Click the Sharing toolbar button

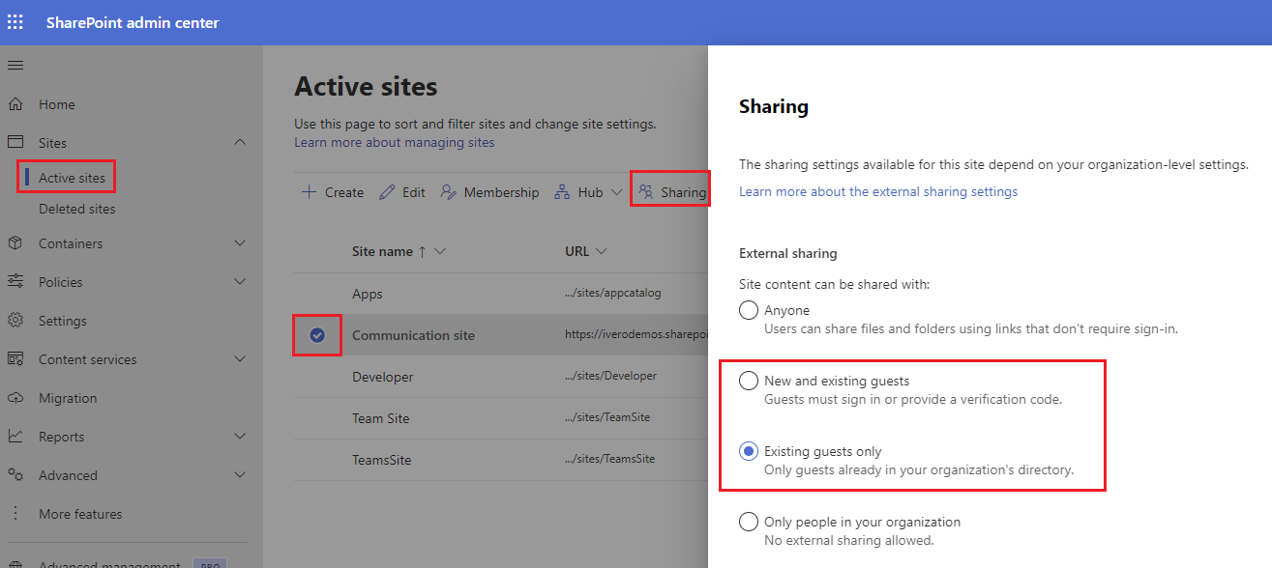click(672, 192)
